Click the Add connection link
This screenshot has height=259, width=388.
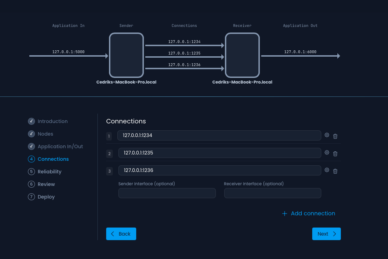(x=313, y=213)
